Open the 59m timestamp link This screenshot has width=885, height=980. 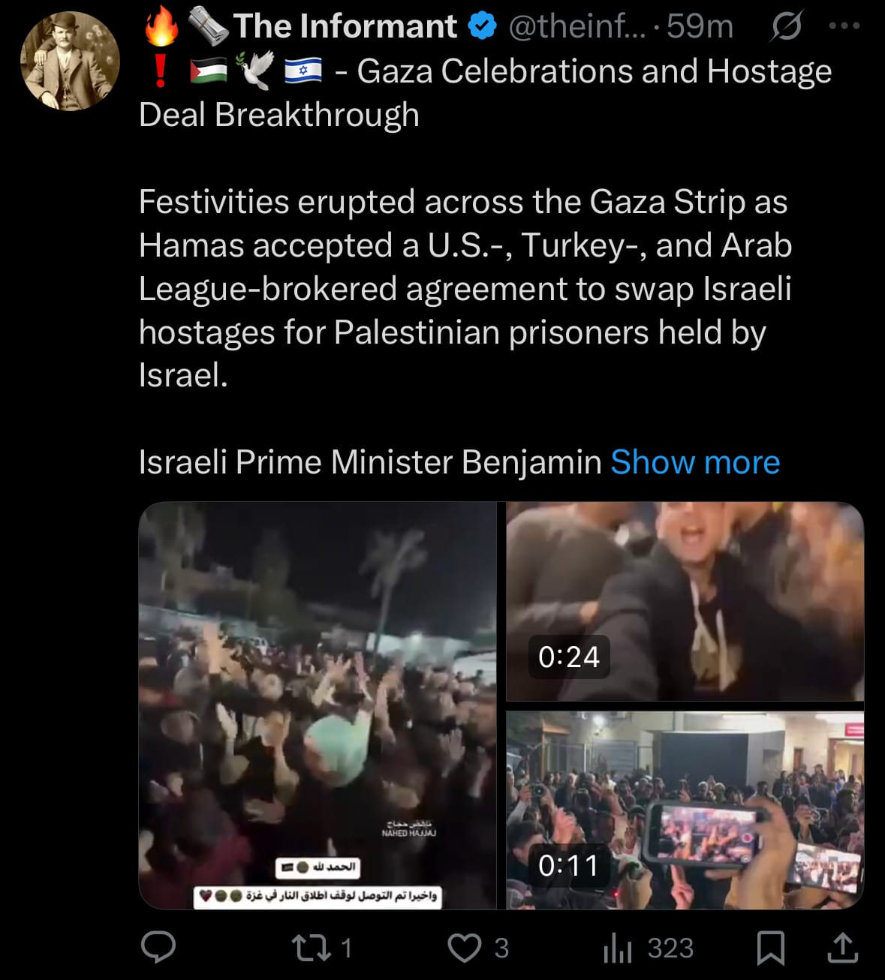pos(700,26)
